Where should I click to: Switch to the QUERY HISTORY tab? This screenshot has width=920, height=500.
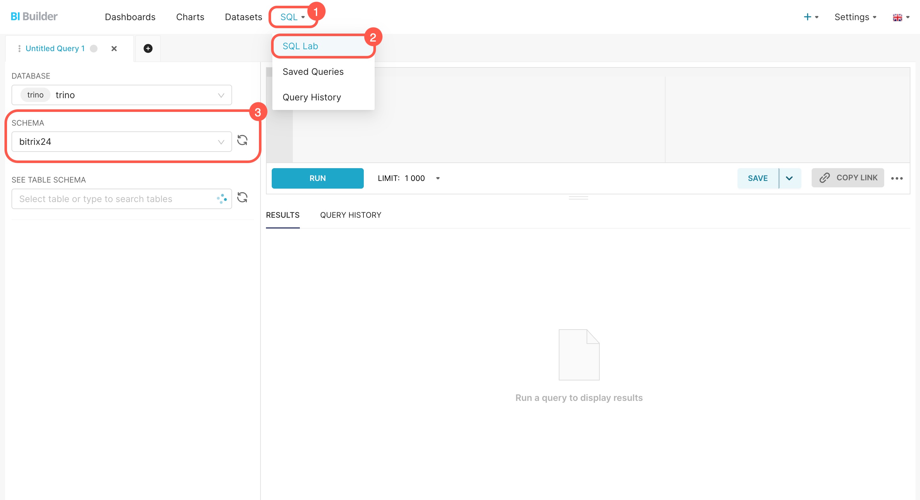(x=350, y=215)
